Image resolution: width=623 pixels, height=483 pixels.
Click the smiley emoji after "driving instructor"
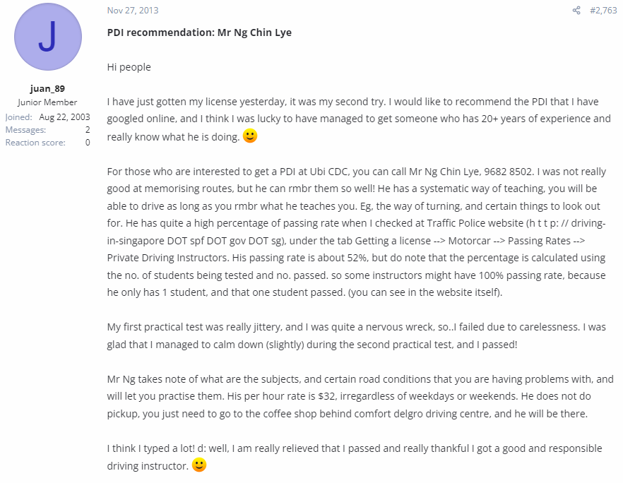tap(199, 465)
